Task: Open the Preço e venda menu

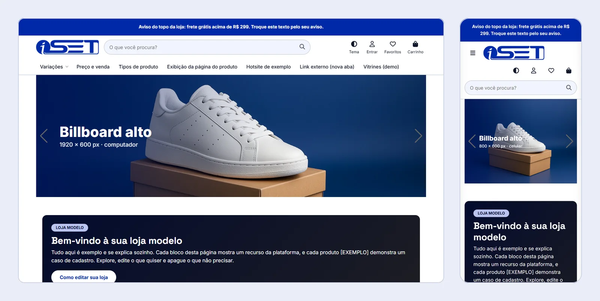Action: click(x=93, y=67)
